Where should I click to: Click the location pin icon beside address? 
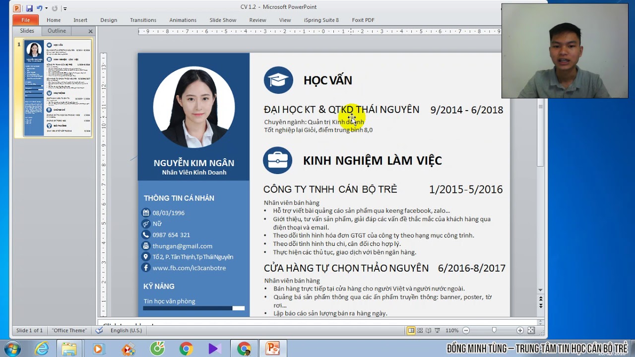coord(146,257)
